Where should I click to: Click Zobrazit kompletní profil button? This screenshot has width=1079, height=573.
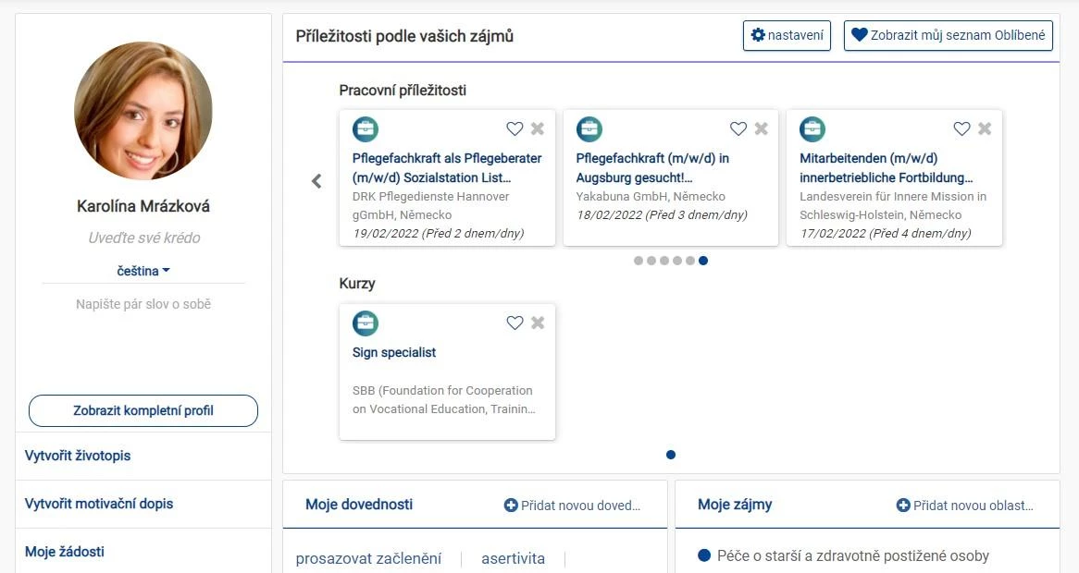(x=143, y=410)
